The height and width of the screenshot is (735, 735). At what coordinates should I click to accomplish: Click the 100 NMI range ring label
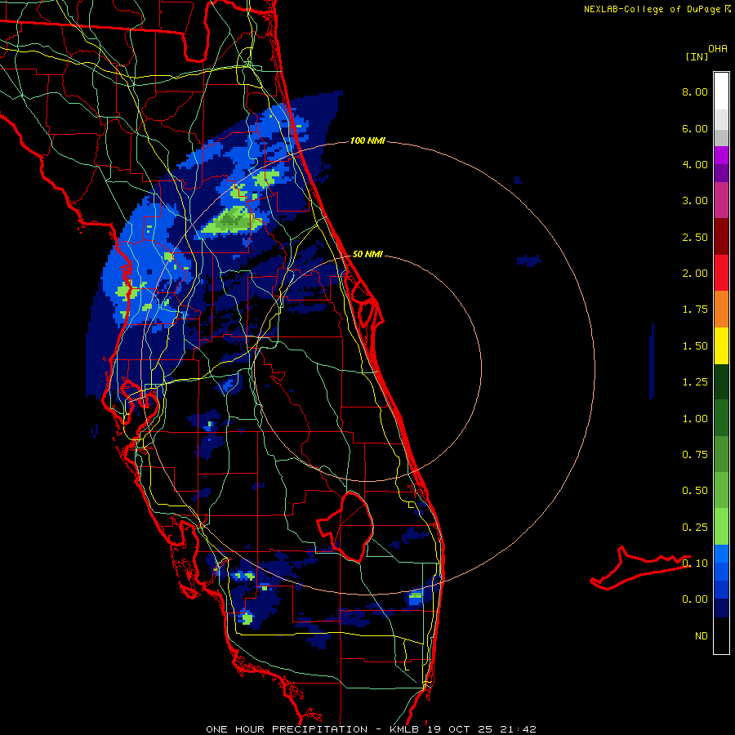click(367, 140)
